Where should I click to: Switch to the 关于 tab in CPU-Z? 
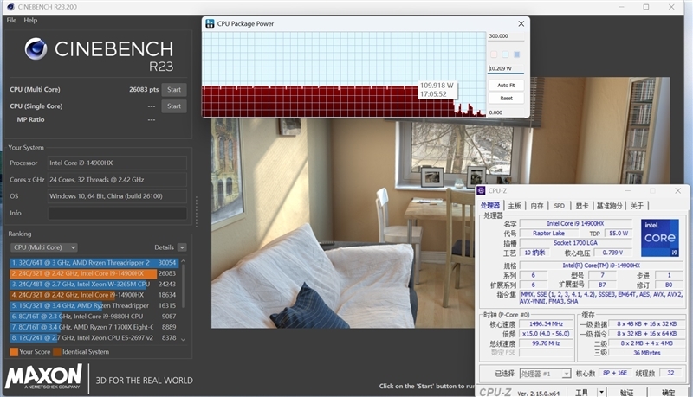click(x=637, y=206)
